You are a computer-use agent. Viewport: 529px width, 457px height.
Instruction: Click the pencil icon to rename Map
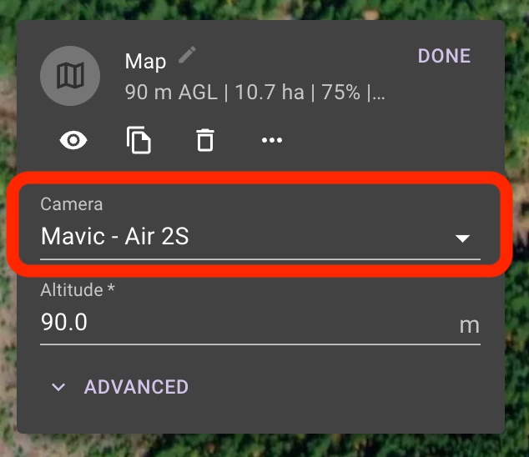187,55
